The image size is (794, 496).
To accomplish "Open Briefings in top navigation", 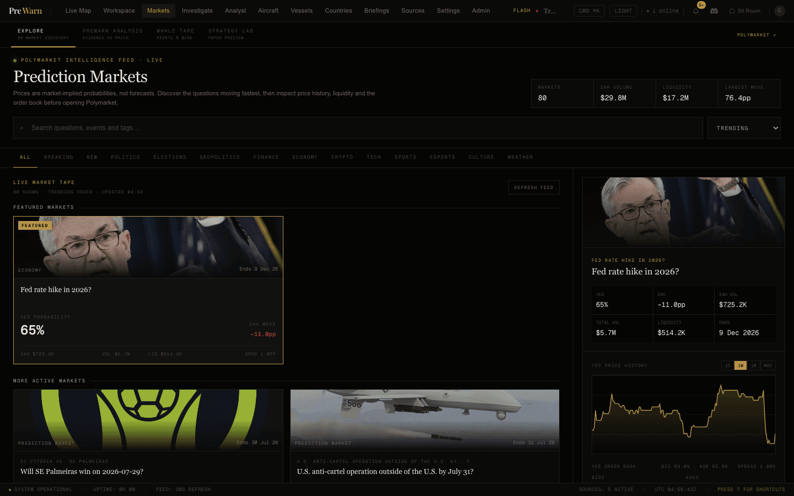I will click(x=377, y=10).
